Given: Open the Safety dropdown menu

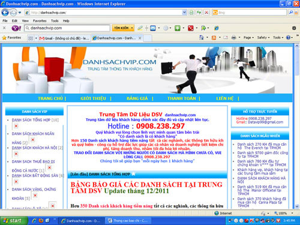Looking at the screenshot, I should coord(263,38).
